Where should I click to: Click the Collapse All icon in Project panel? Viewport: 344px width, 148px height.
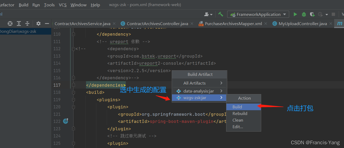click(27, 24)
